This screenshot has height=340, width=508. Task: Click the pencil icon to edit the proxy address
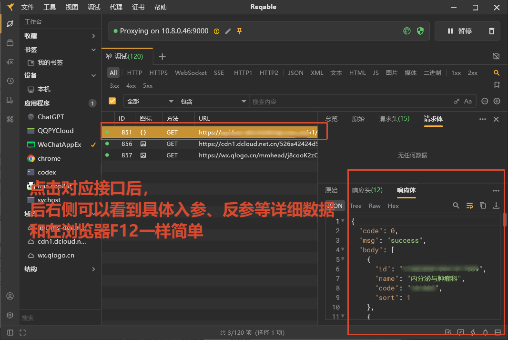pos(228,31)
